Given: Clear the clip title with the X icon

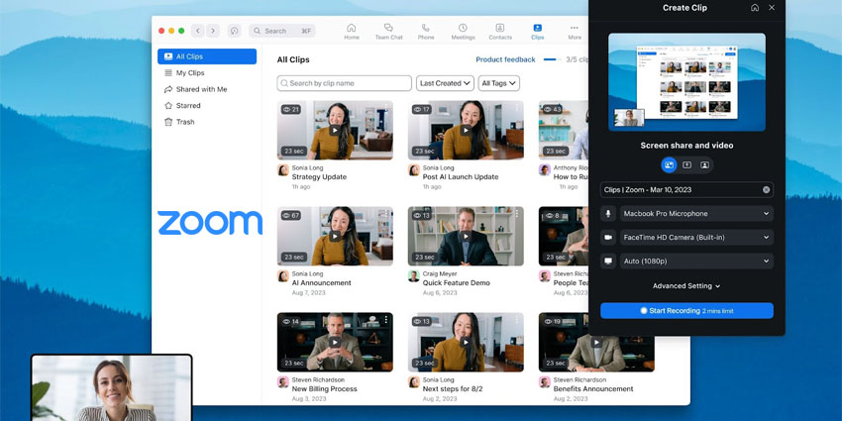Looking at the screenshot, I should coord(766,189).
